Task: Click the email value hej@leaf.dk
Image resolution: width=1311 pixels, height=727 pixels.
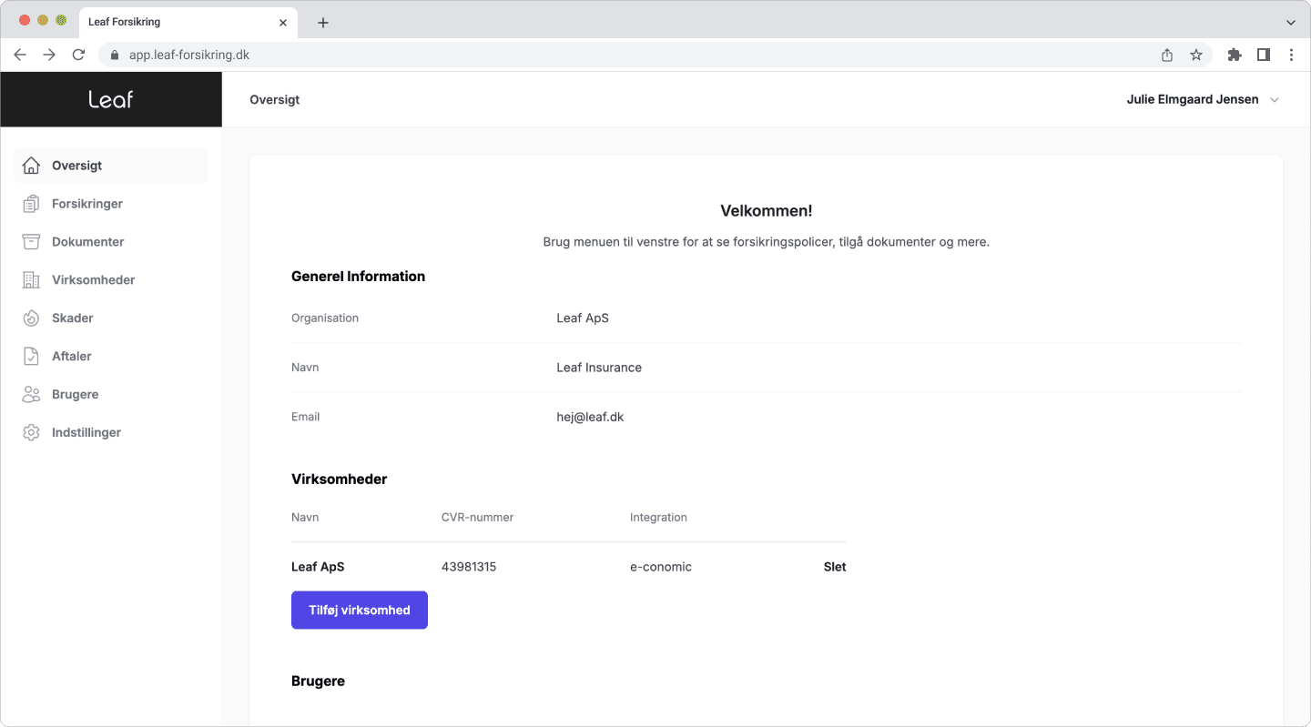Action: (590, 417)
